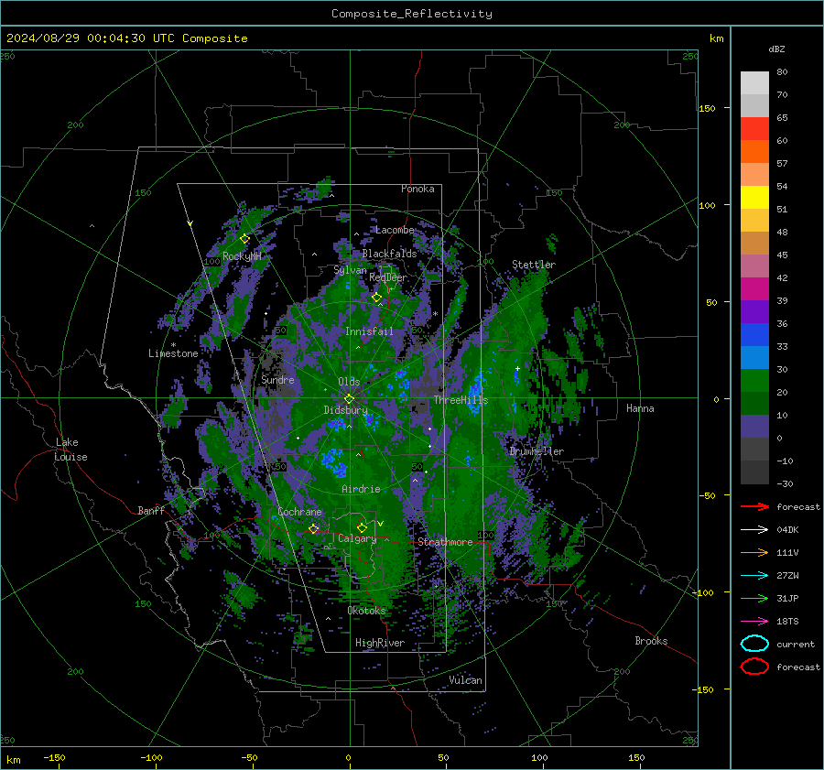824x770 pixels.
Task: Click the green 31JP arrow icon
Action: pyautogui.click(x=754, y=598)
